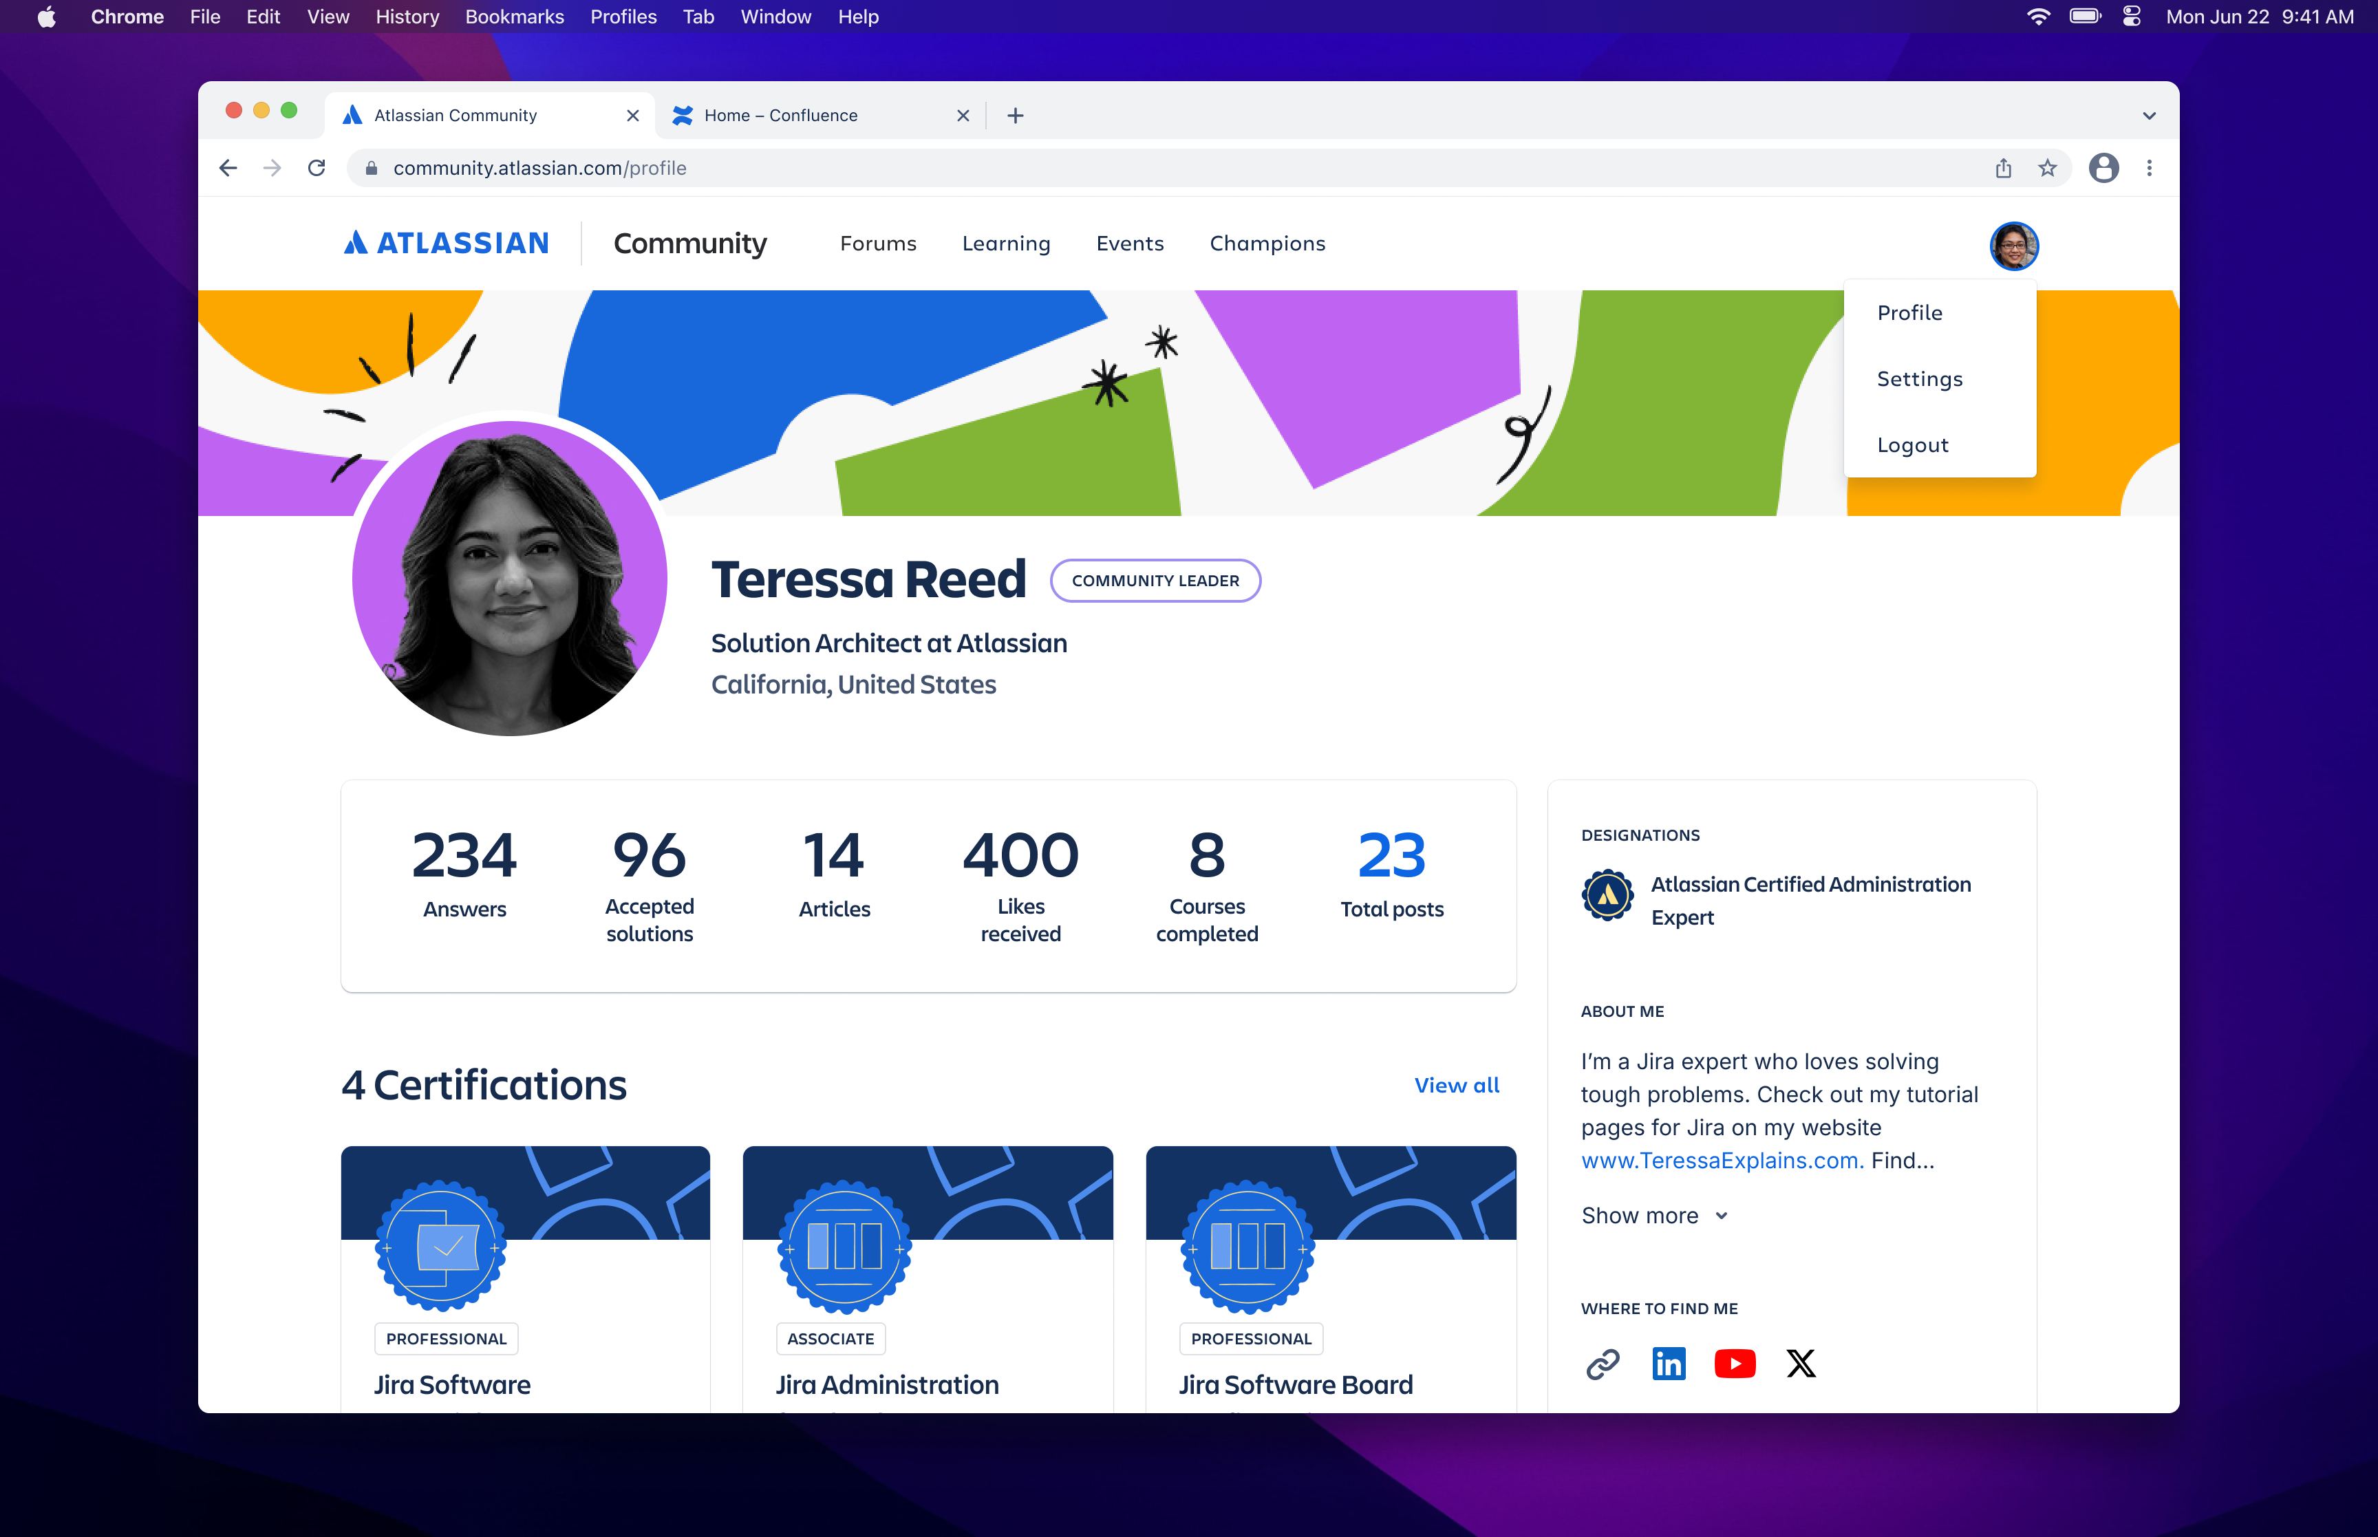Open the LinkedIn icon
Image resolution: width=2378 pixels, height=1537 pixels.
(1669, 1364)
